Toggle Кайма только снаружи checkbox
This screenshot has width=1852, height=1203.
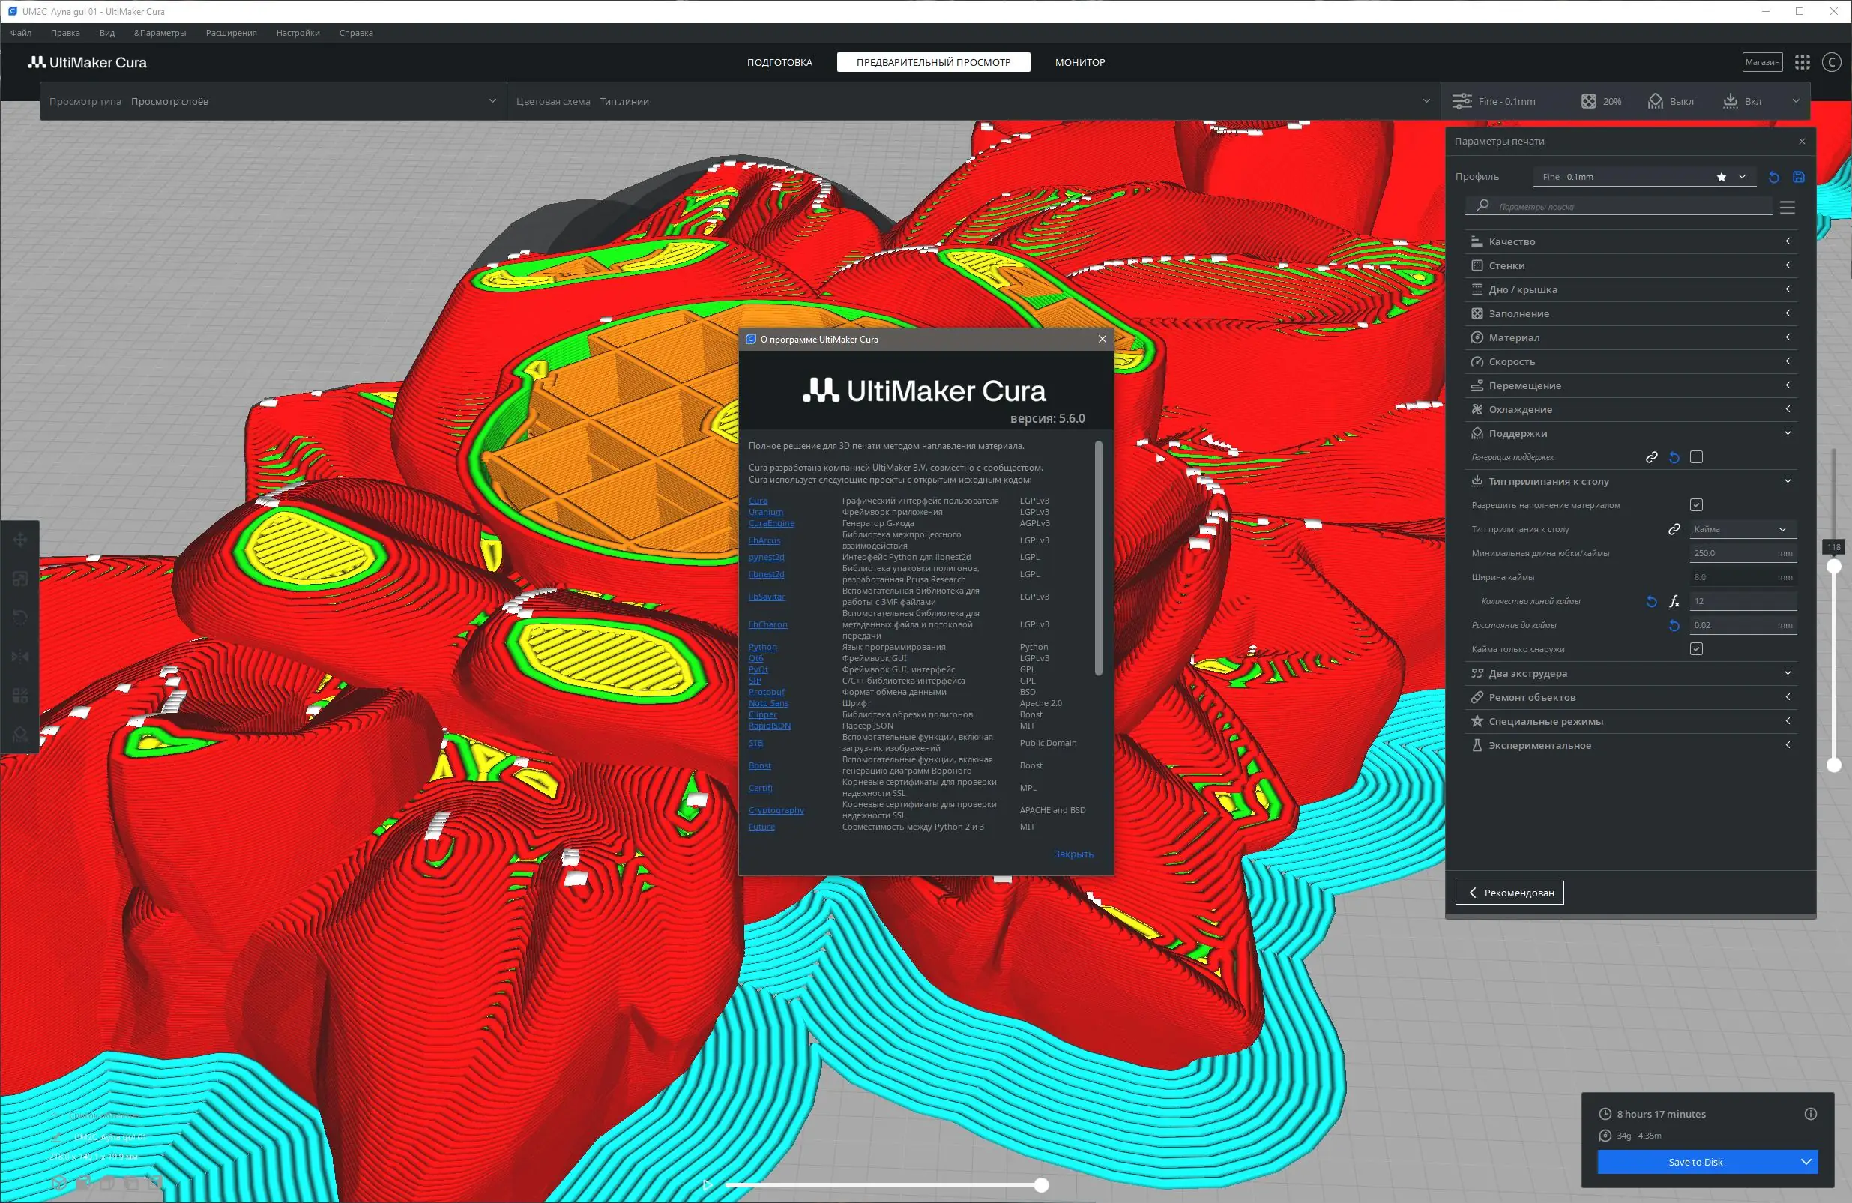point(1695,649)
